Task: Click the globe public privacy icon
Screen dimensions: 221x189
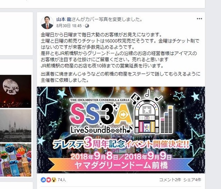Action: click(x=87, y=26)
